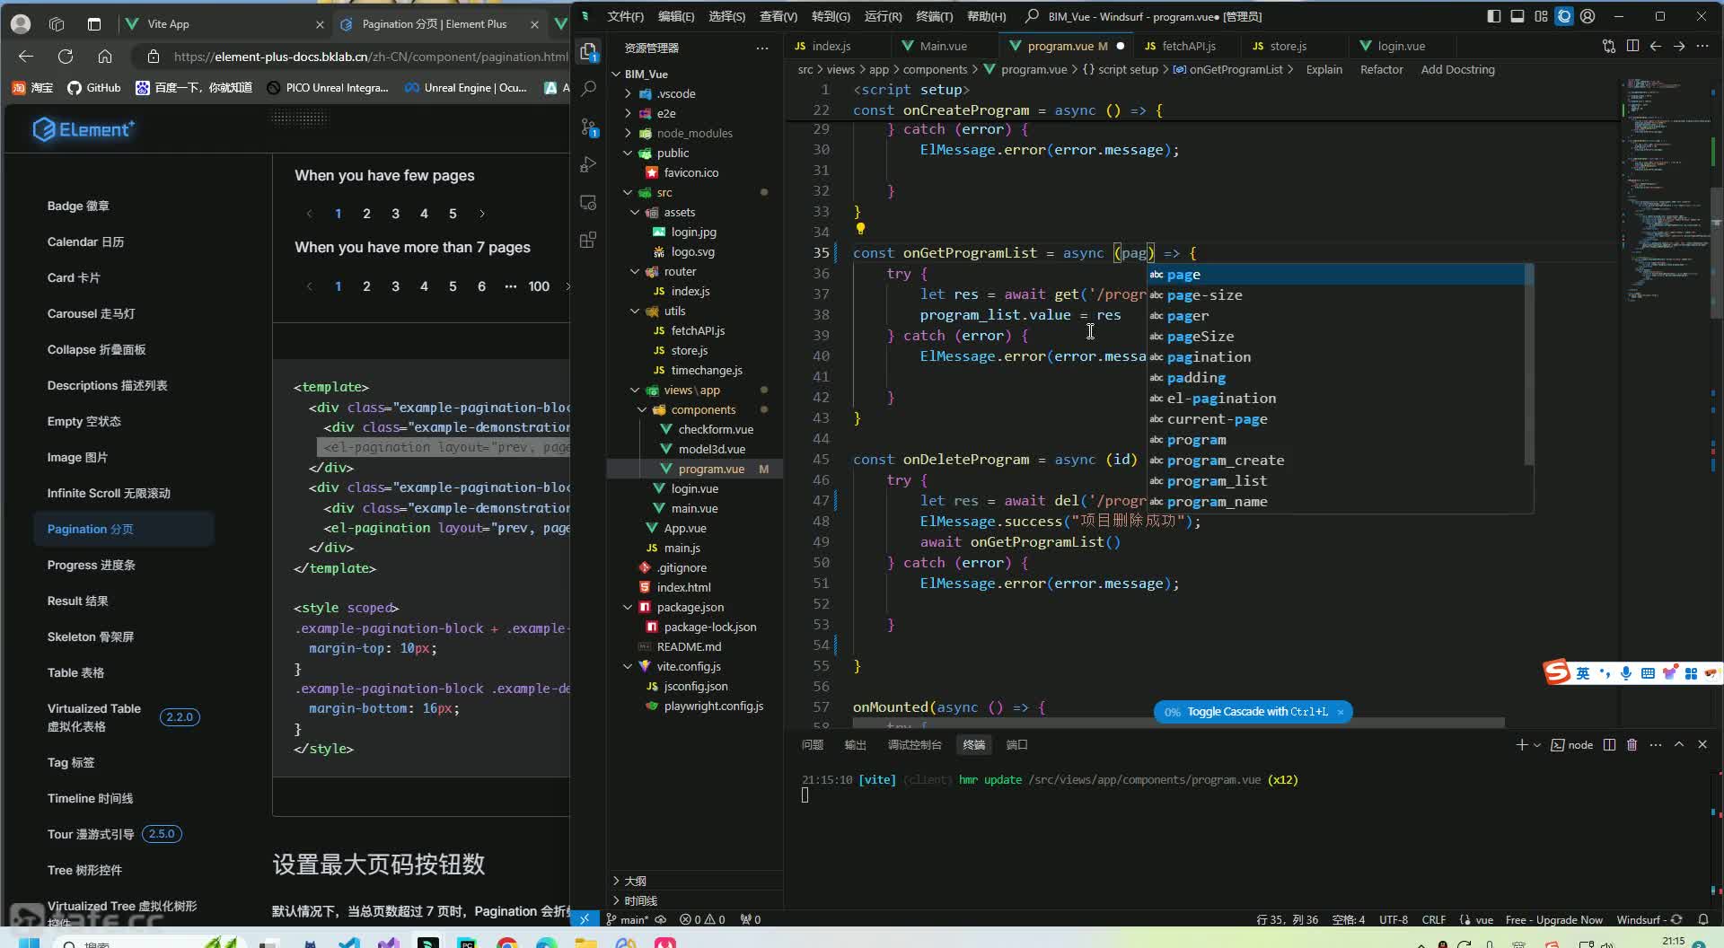The height and width of the screenshot is (948, 1724).
Task: Open the 文件(F) menu
Action: 625,16
